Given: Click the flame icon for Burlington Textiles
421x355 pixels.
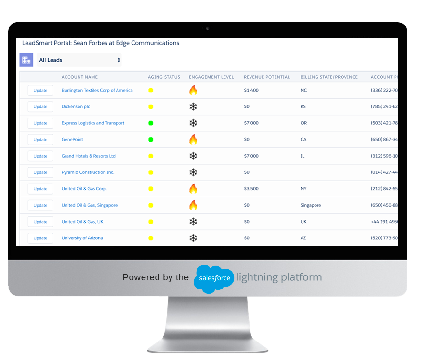Looking at the screenshot, I should point(193,90).
